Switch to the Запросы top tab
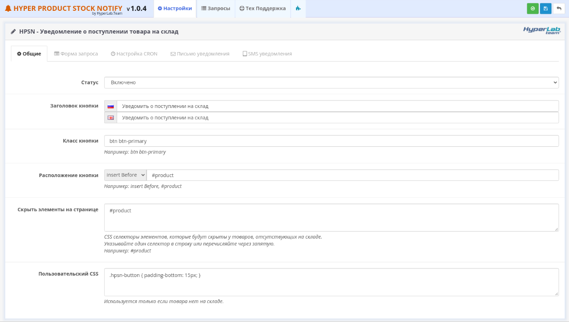This screenshot has height=322, width=569. coord(215,9)
